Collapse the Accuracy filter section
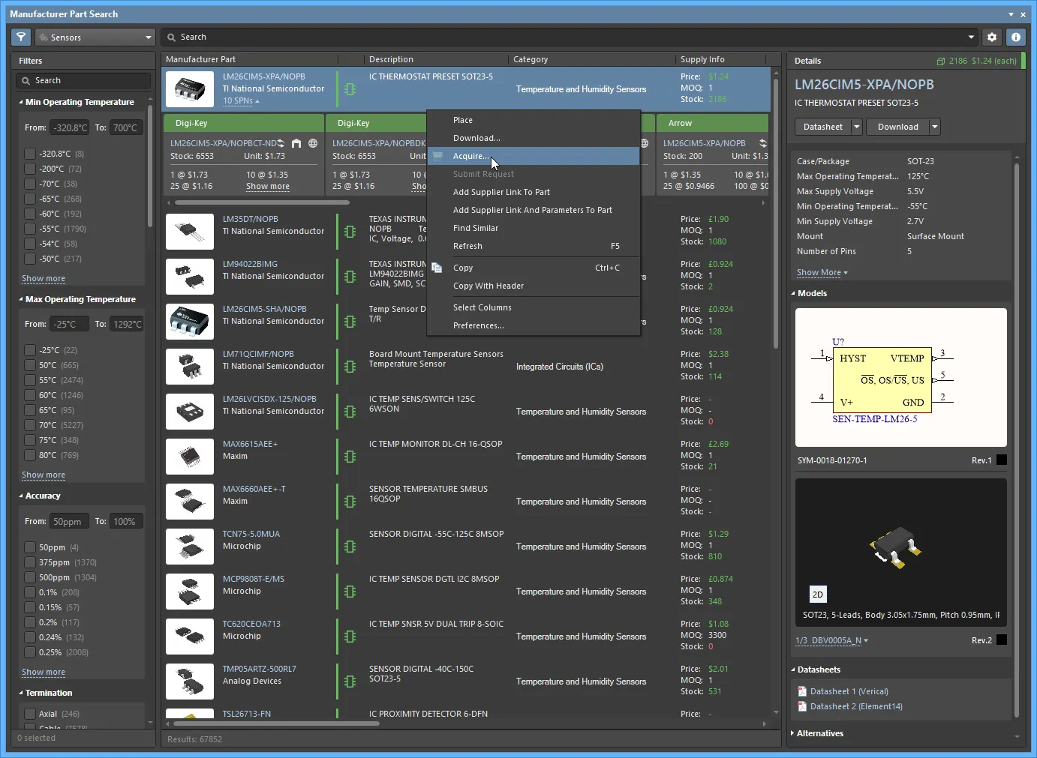 pos(21,496)
